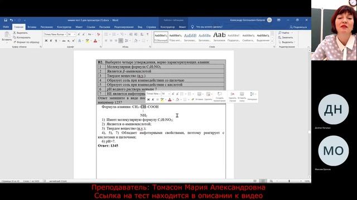Select the Обычный style
This screenshot has height=200, width=357.
(161, 37)
